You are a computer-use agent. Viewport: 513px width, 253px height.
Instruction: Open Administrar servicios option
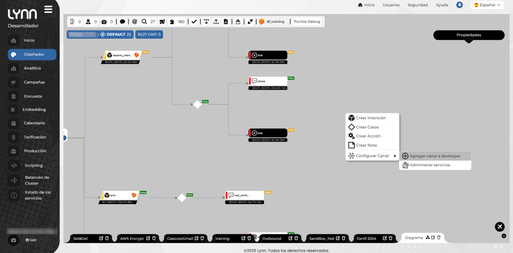click(x=435, y=165)
